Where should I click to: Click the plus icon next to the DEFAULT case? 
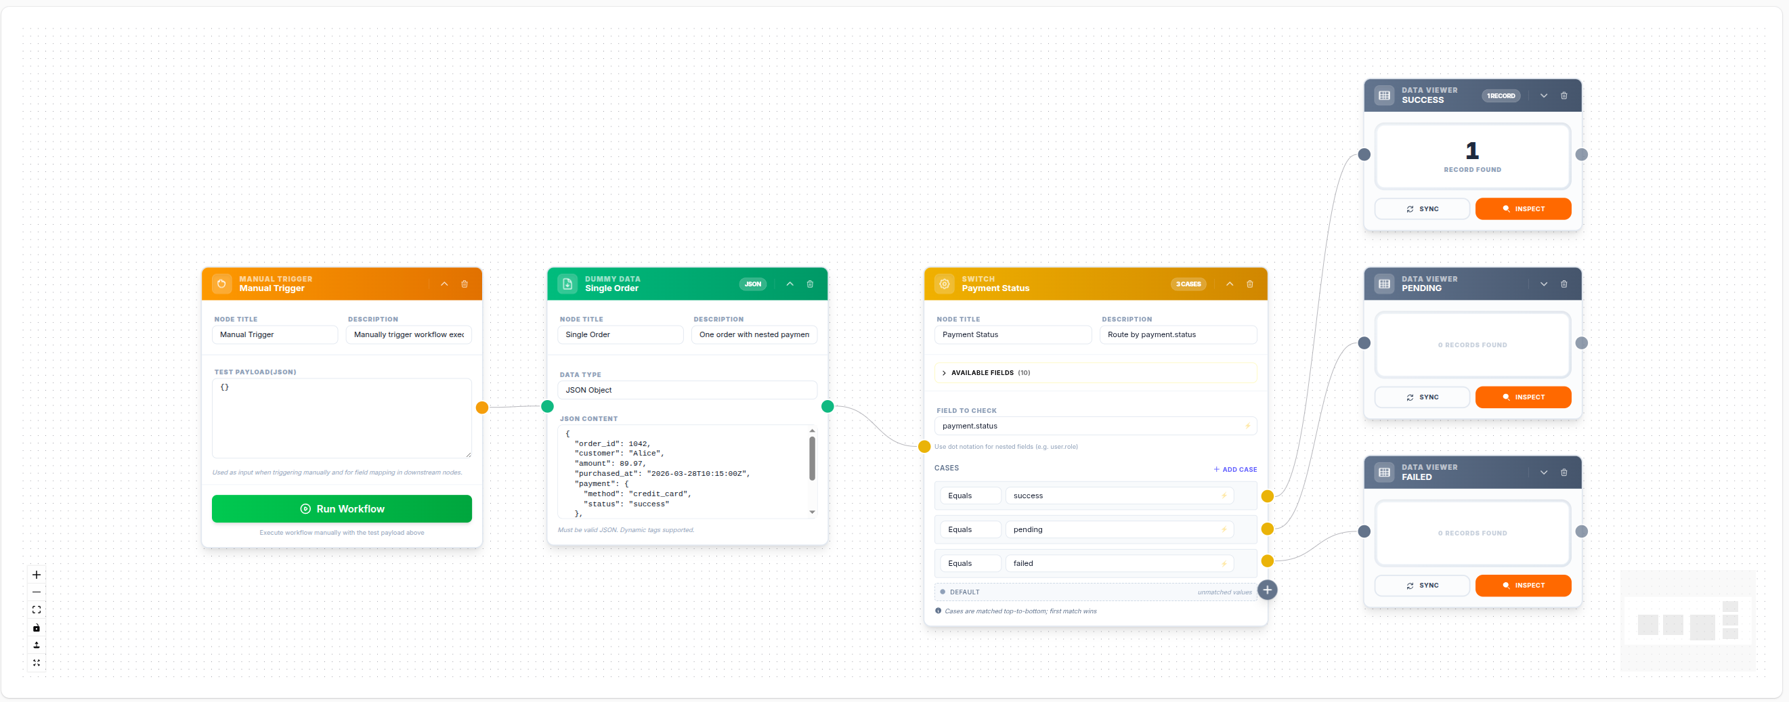coord(1268,590)
